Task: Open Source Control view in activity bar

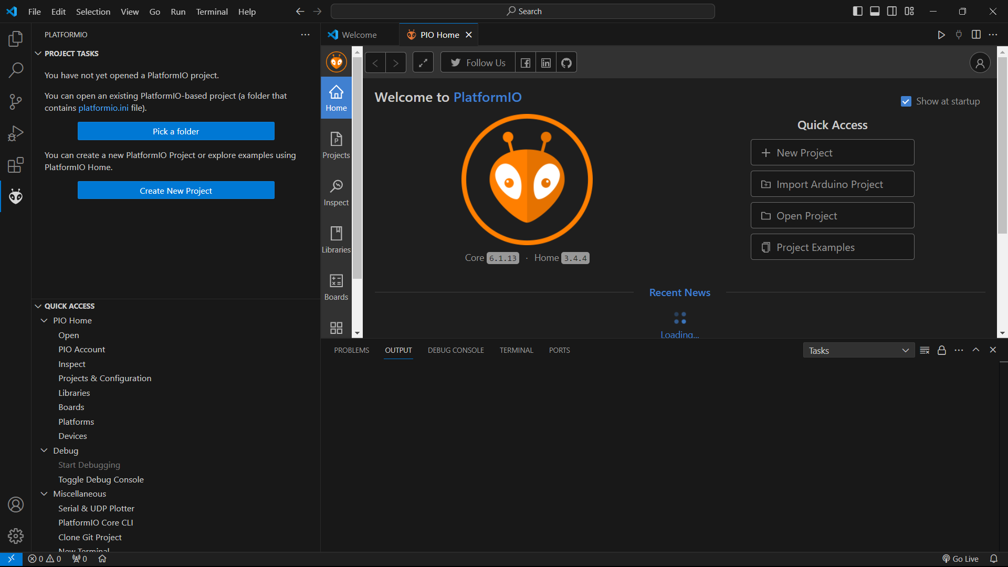Action: pos(16,102)
